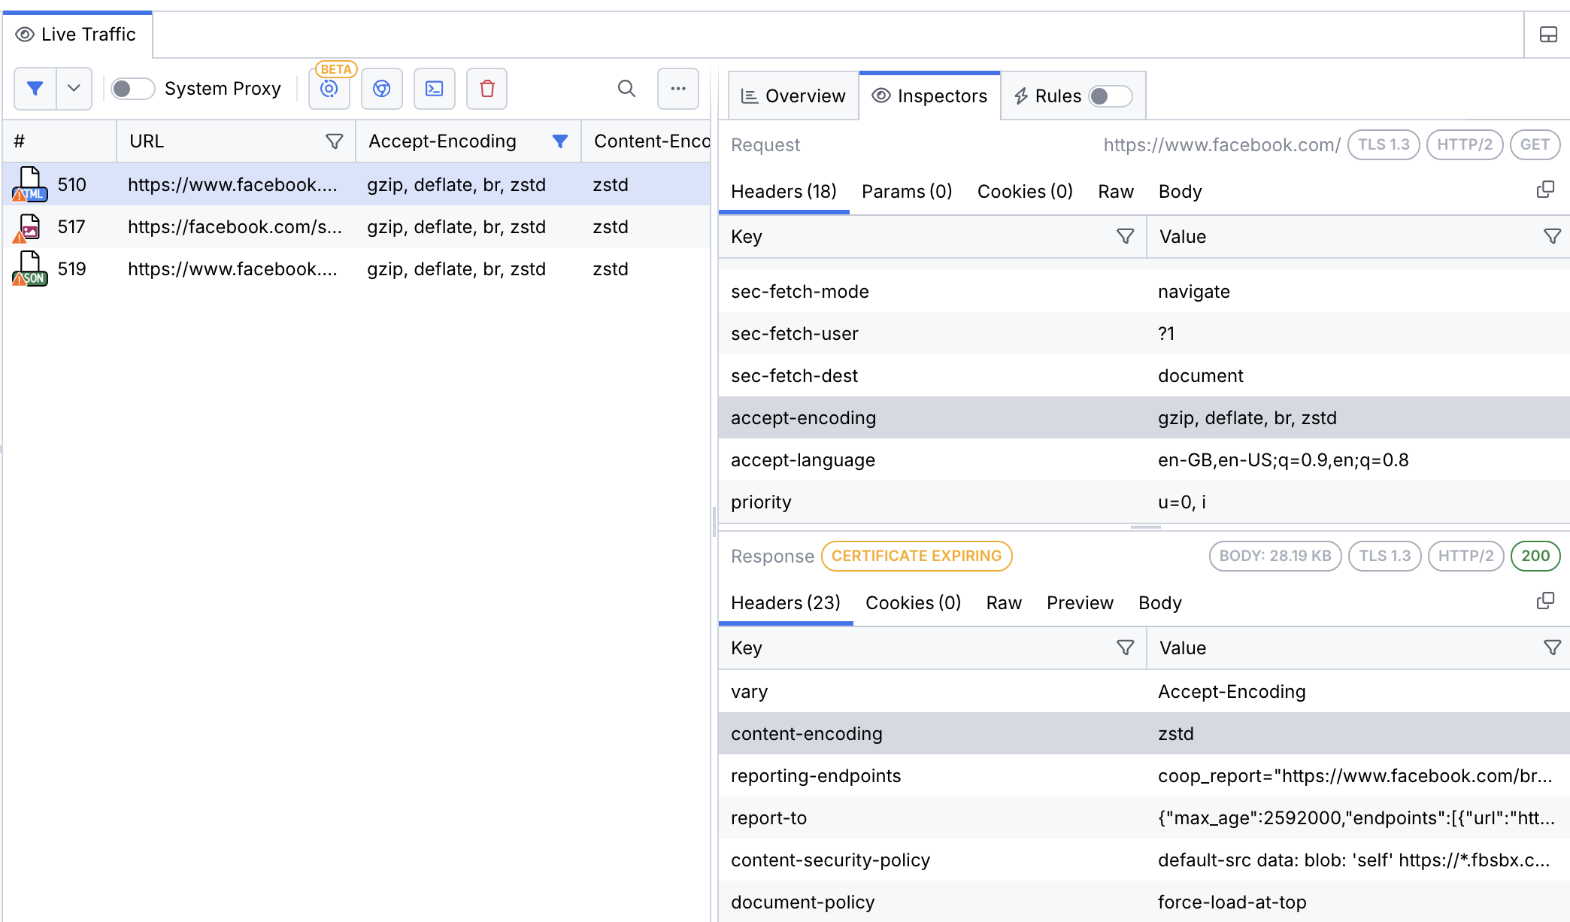Image resolution: width=1570 pixels, height=922 pixels.
Task: Click request Key column filter icon
Action: (x=1125, y=237)
